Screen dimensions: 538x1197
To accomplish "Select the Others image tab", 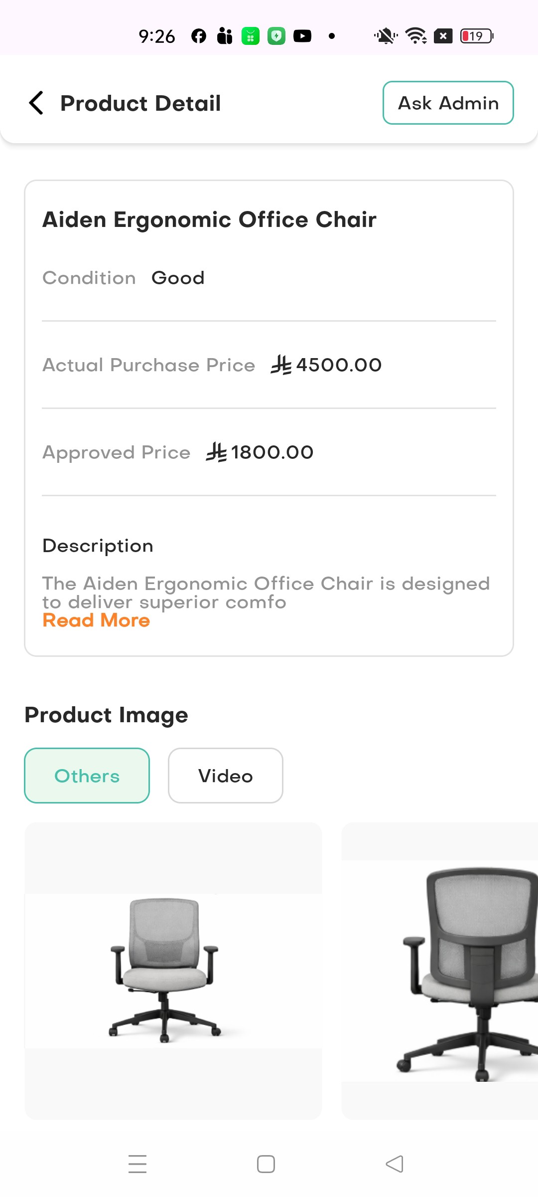I will tap(87, 776).
